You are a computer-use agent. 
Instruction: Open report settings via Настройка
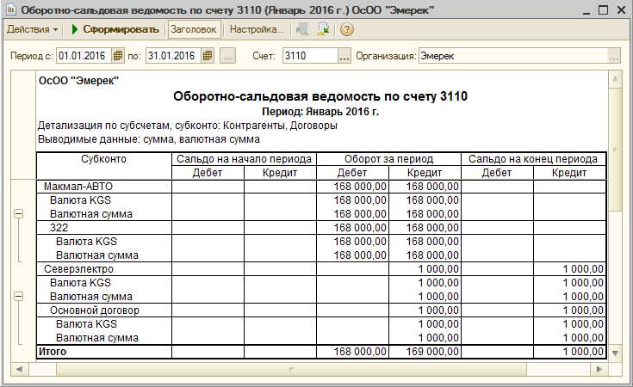click(x=257, y=29)
